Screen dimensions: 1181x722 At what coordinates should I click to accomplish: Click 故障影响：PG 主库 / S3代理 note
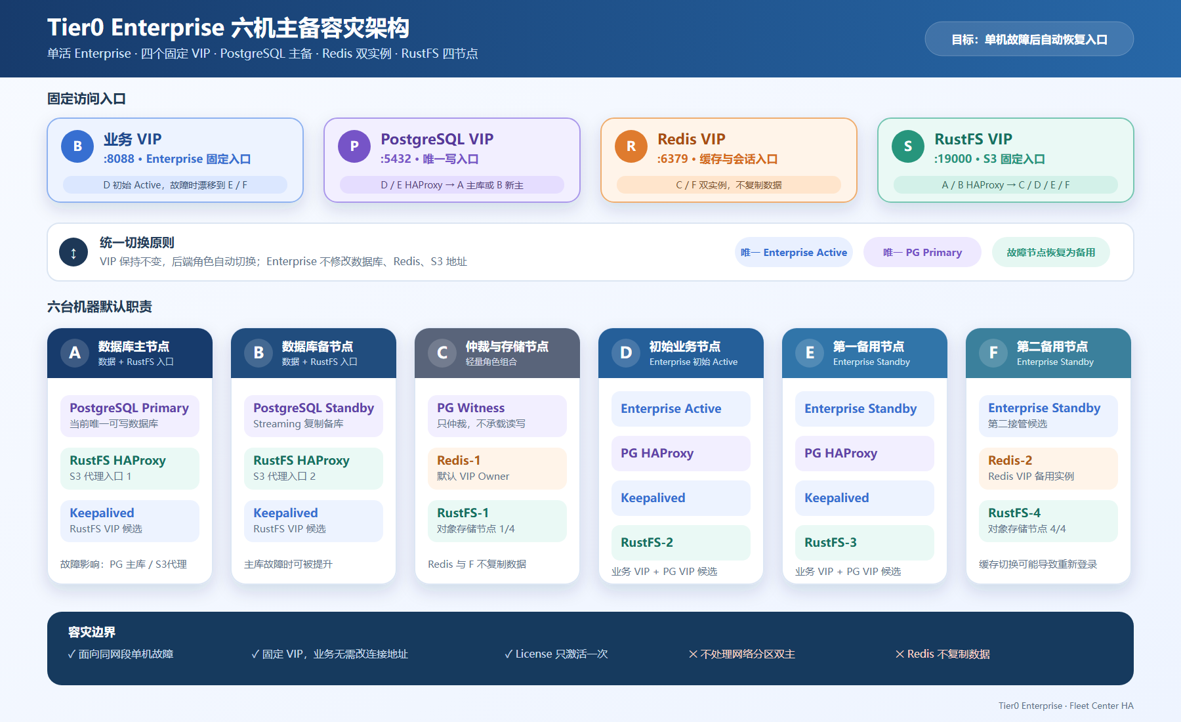[x=123, y=564]
